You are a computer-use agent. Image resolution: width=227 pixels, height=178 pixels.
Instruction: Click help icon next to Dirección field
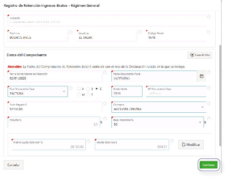(x=209, y=17)
